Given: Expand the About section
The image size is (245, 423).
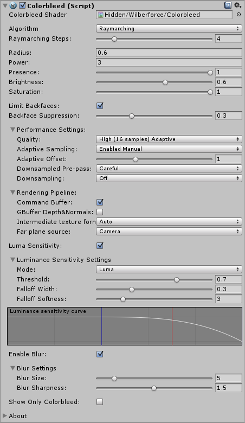Looking at the screenshot, I should pos(5,416).
